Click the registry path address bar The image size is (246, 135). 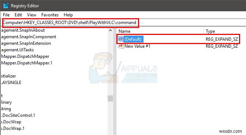tap(123, 23)
